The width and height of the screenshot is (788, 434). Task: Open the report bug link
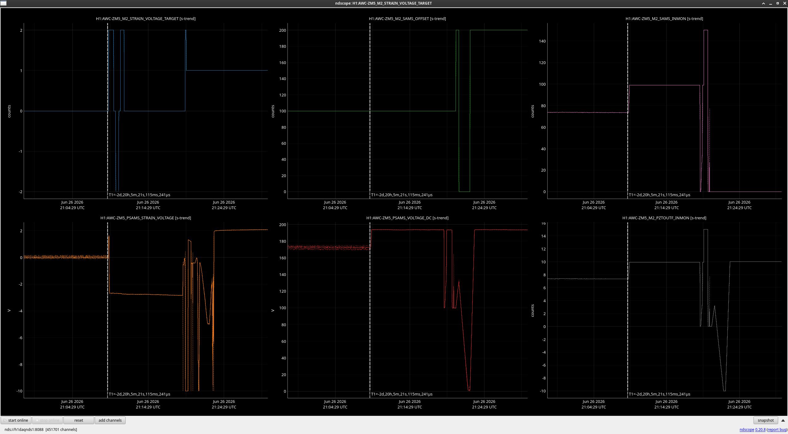(777, 429)
